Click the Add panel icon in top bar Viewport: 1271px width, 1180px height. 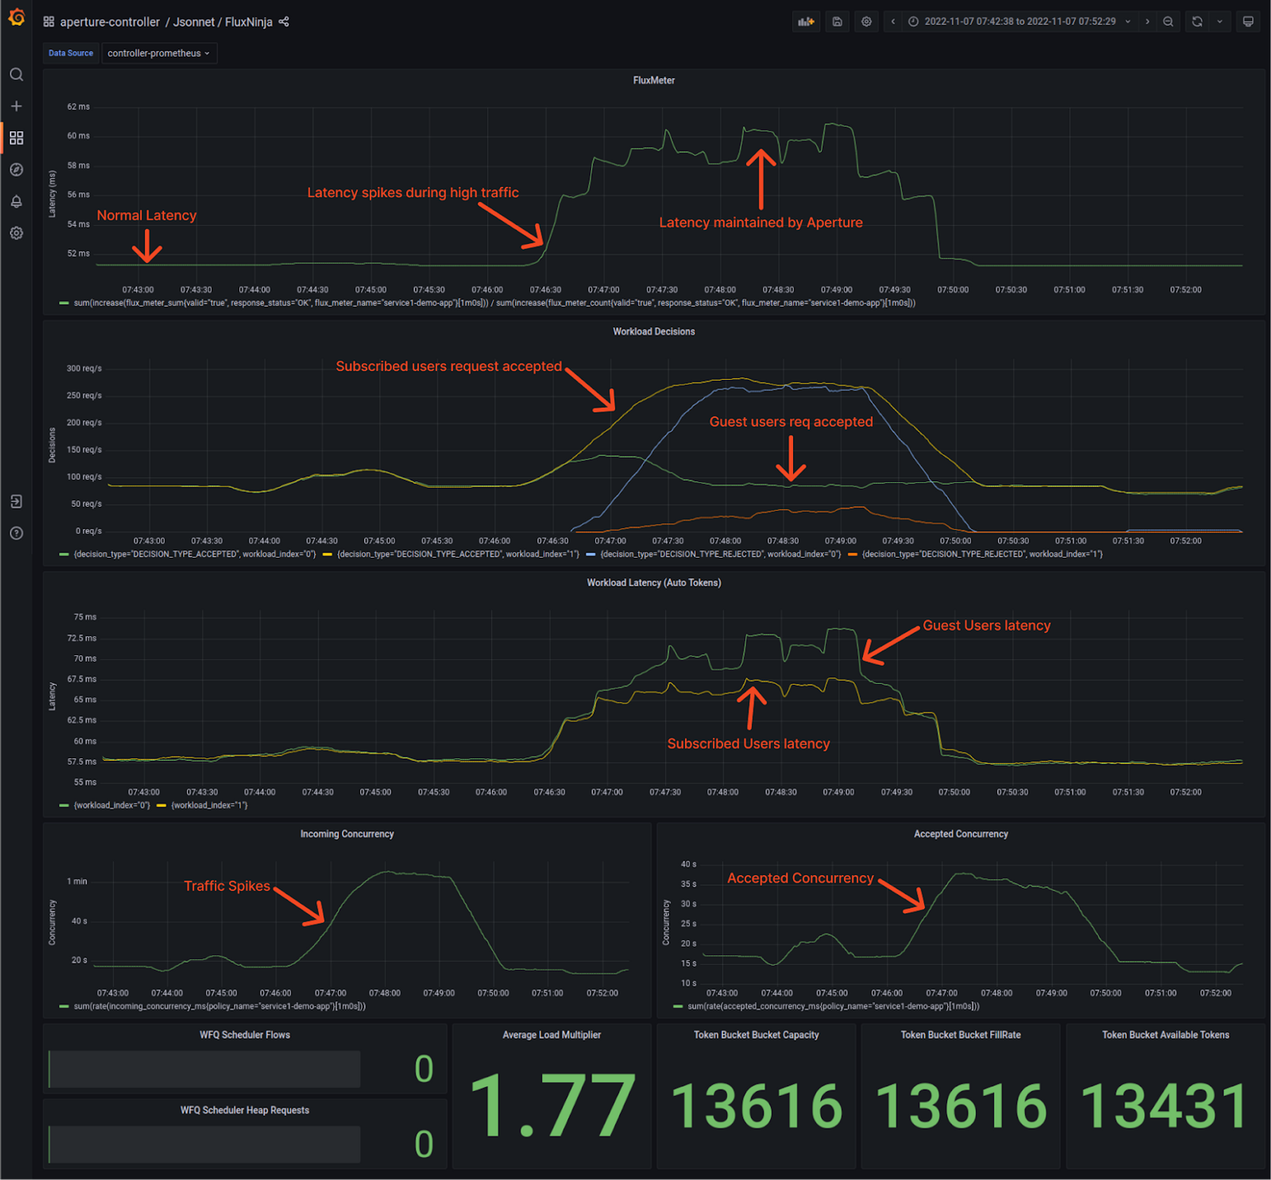[806, 22]
